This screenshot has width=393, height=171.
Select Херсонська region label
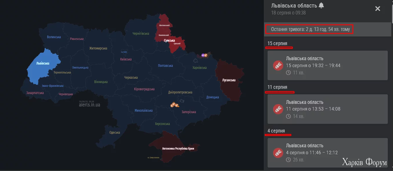162,124
